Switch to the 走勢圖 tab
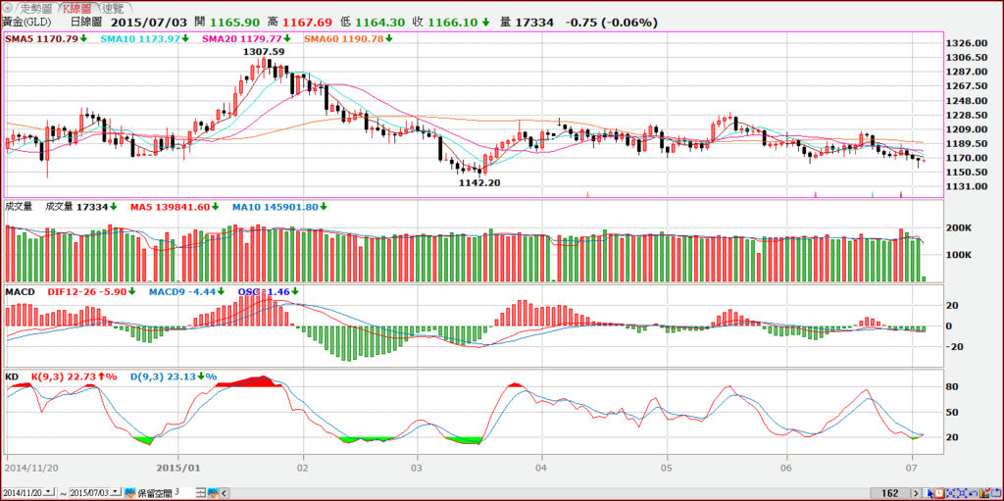This screenshot has width=1004, height=501. [36, 8]
